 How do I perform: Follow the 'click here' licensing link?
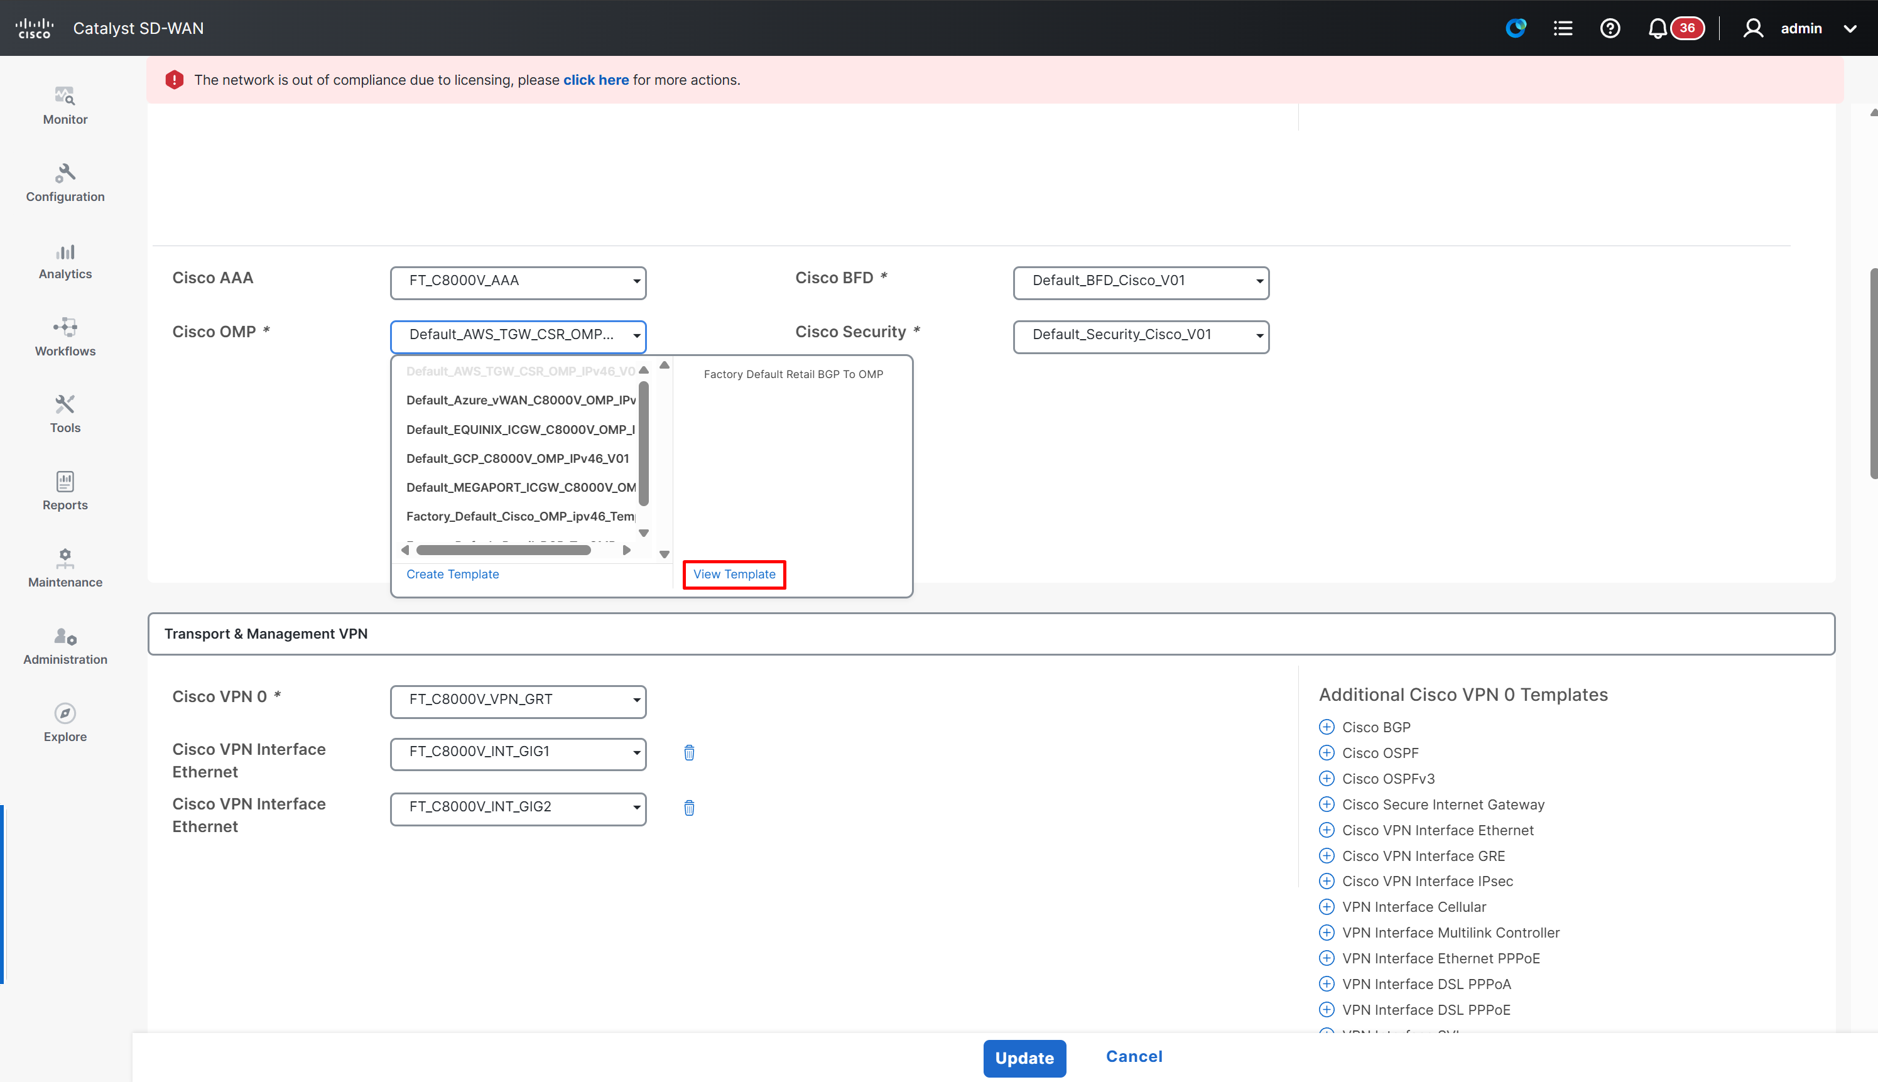pyautogui.click(x=596, y=80)
